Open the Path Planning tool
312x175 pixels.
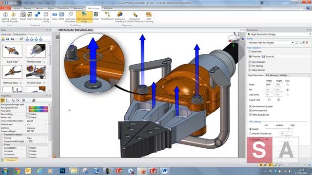[149, 17]
